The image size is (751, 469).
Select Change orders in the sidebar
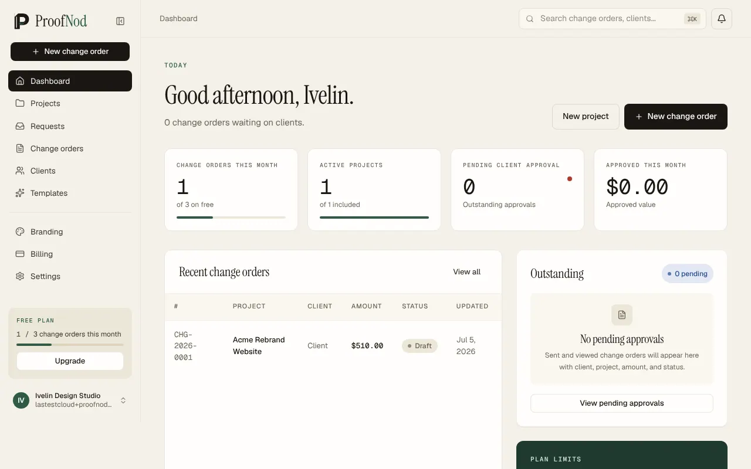click(x=70, y=148)
